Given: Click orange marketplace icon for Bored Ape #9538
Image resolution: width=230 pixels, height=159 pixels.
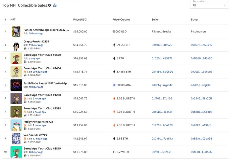Looking at the screenshot, I should click(25, 112).
